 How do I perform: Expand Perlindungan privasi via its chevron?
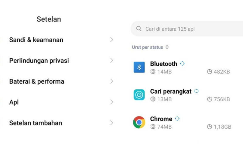[111, 60]
